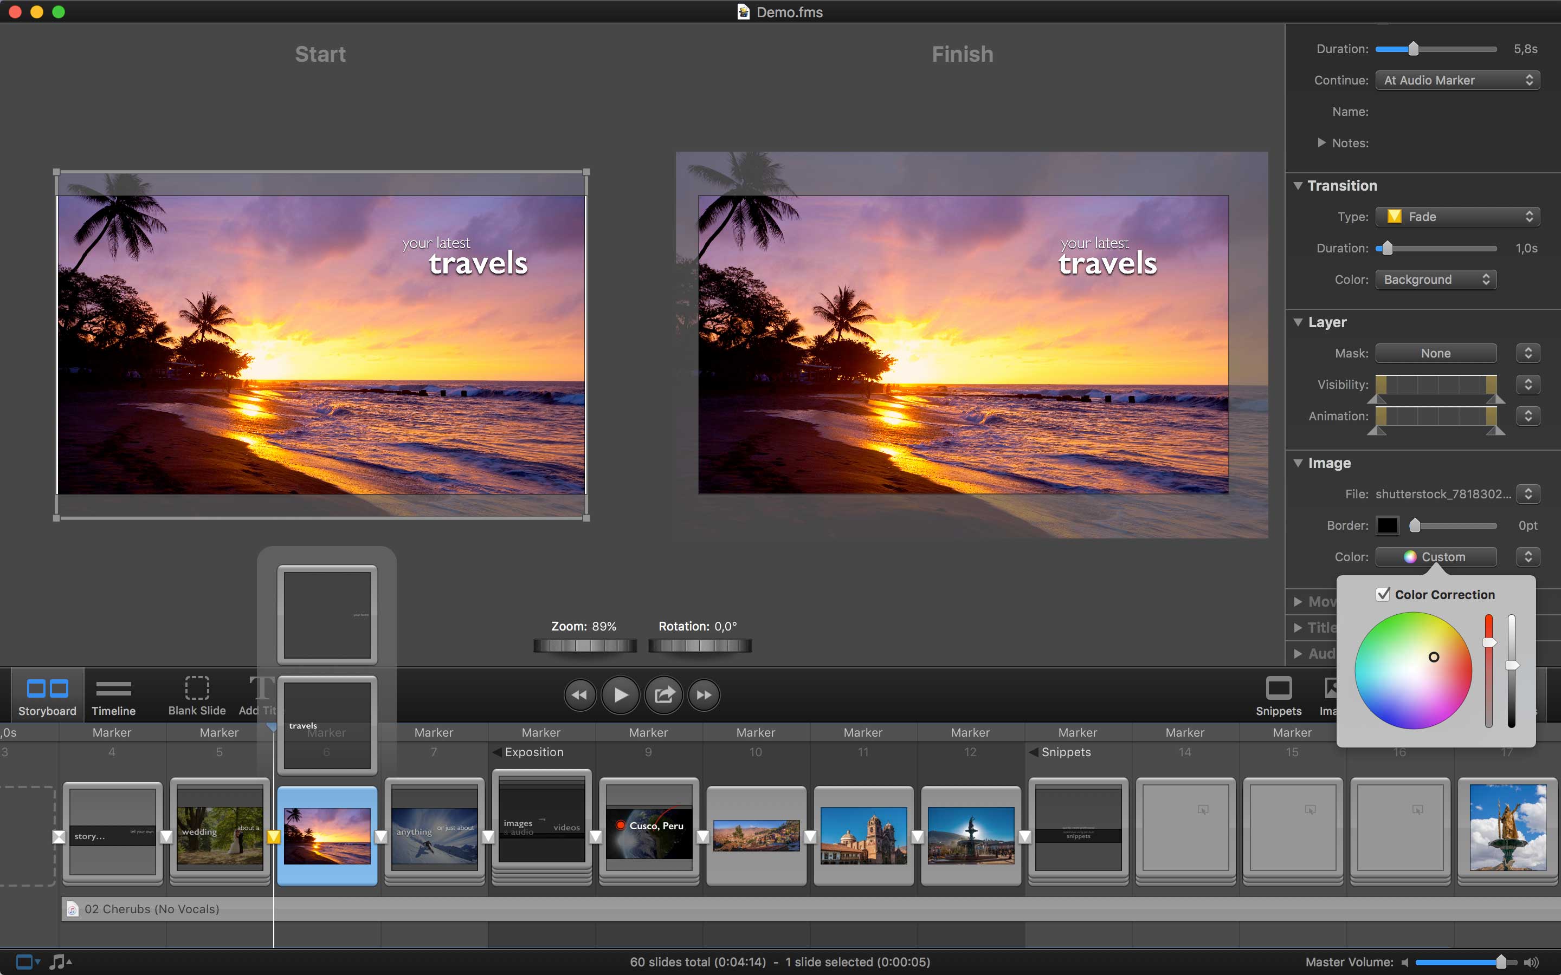Click the Play button
This screenshot has width=1561, height=975.
pyautogui.click(x=620, y=694)
